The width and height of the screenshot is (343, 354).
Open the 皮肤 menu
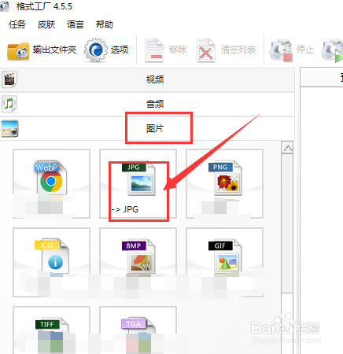click(46, 24)
